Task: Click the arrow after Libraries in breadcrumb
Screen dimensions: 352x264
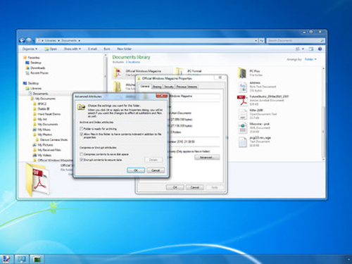Action: point(59,41)
